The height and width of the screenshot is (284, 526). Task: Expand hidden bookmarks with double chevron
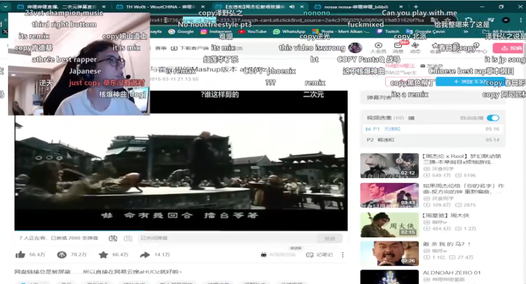pos(466,32)
